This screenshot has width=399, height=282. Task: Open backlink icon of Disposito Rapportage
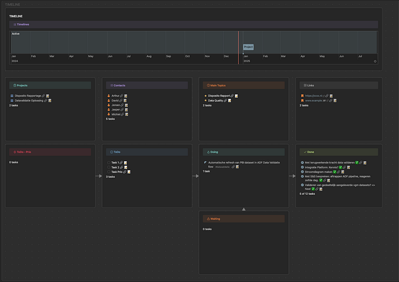click(x=43, y=96)
